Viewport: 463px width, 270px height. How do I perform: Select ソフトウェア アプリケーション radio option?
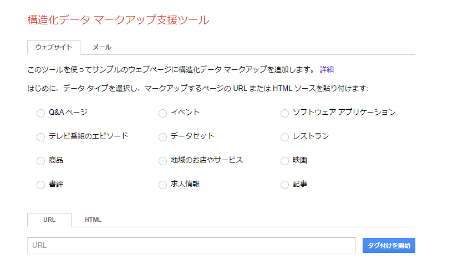point(284,113)
